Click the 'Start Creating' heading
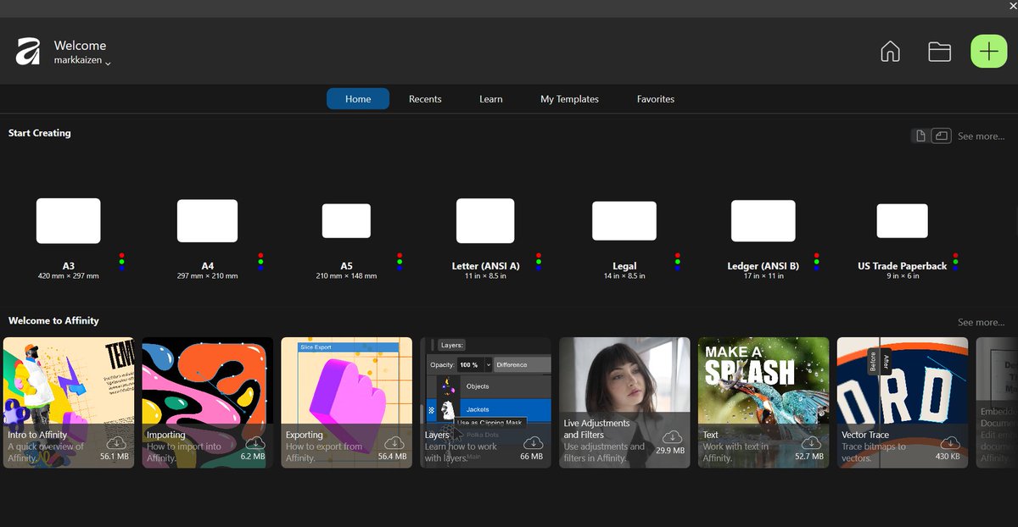The height and width of the screenshot is (527, 1018). 40,133
